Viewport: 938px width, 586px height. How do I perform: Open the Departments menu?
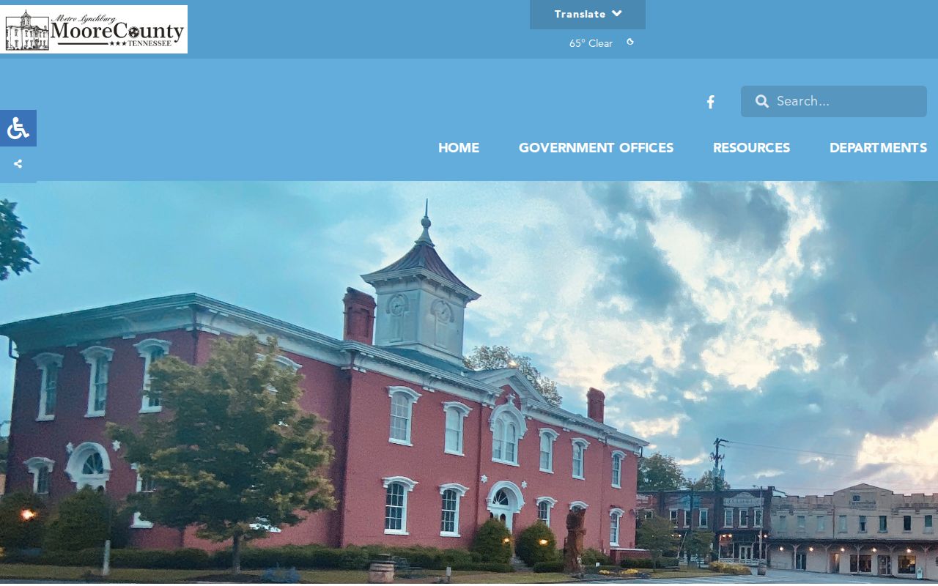tap(878, 148)
